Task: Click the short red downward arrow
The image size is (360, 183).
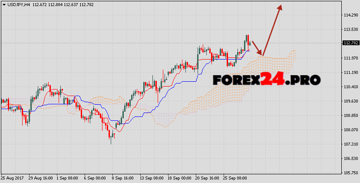Action: pyautogui.click(x=257, y=48)
